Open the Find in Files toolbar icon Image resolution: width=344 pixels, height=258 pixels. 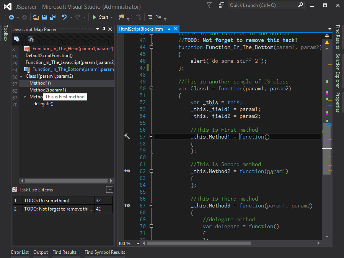[121, 17]
